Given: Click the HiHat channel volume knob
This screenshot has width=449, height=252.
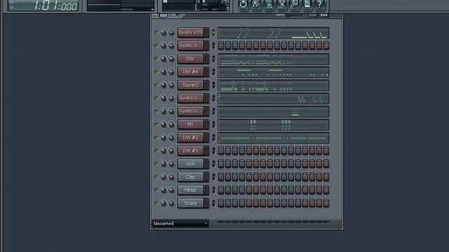Looking at the screenshot, I should 171,190.
